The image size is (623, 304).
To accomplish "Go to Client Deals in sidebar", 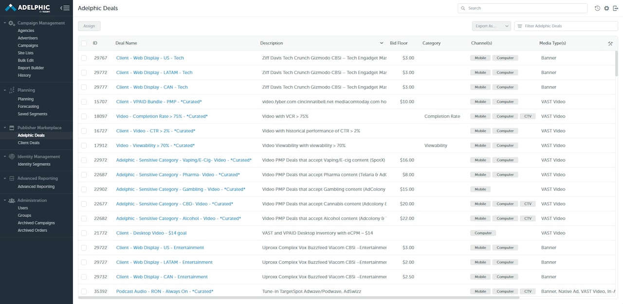I will [29, 143].
